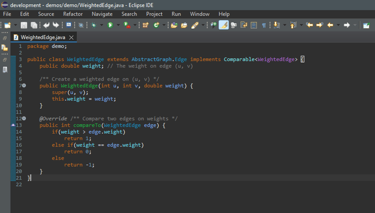
Task: Click the Debug bug icon
Action: 94,25
